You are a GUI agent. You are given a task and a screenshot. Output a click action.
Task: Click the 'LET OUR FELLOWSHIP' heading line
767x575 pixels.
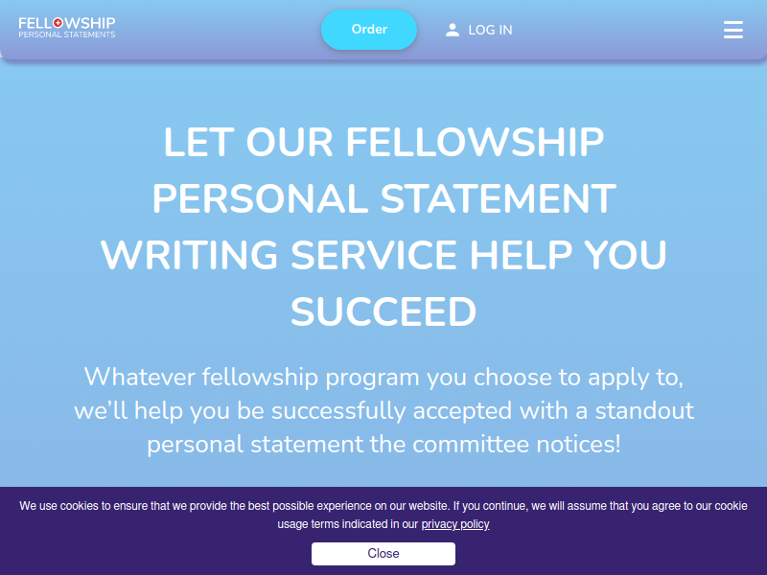(x=383, y=142)
